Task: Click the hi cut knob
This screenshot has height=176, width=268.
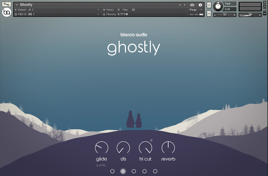Action: coord(145,148)
